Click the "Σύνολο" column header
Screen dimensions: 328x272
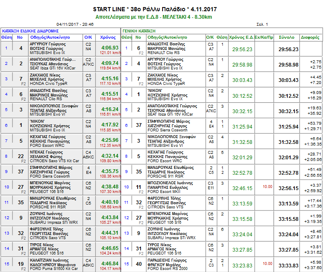click(x=287, y=37)
